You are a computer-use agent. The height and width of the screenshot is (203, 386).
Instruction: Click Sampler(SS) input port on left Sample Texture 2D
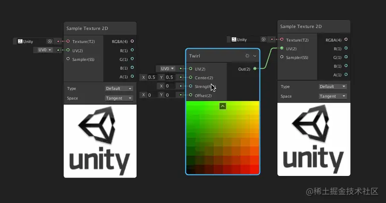68,58
